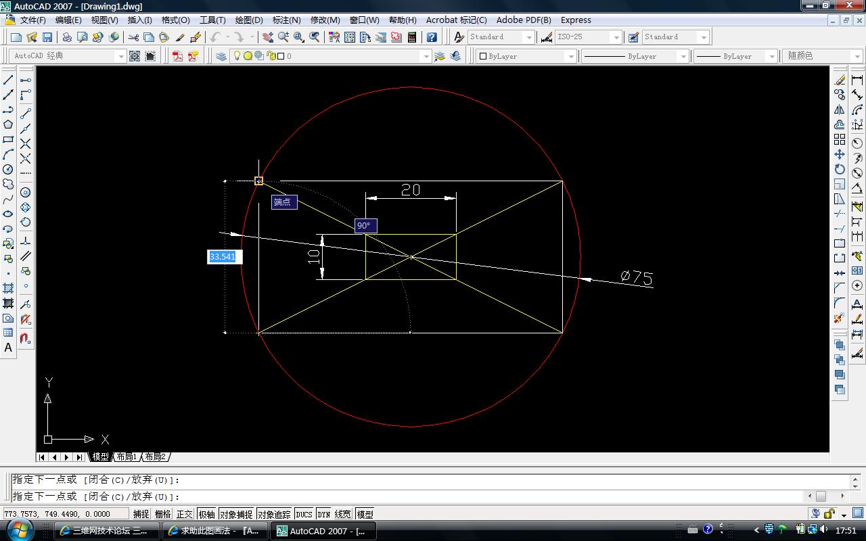Toggle 栅格 grid display in status bar
866x541 pixels.
coord(162,514)
